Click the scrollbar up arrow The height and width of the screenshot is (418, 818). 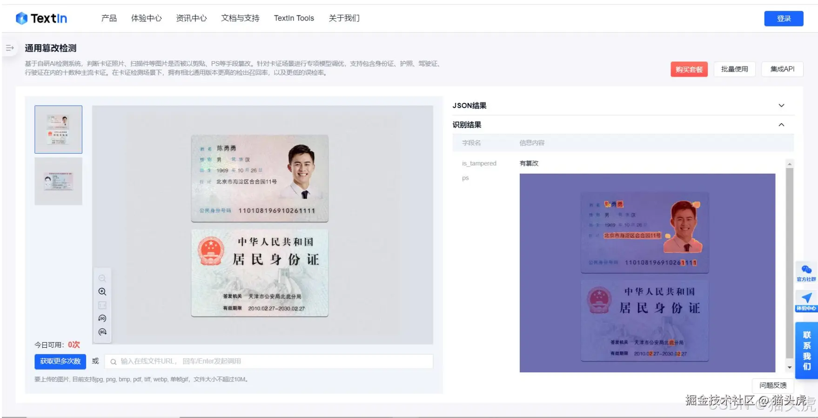pos(790,164)
